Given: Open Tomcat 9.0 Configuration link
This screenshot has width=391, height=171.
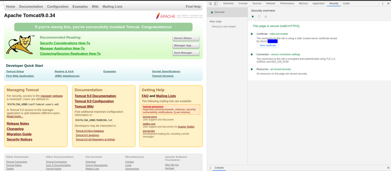Looking at the screenshot, I should [x=94, y=101].
